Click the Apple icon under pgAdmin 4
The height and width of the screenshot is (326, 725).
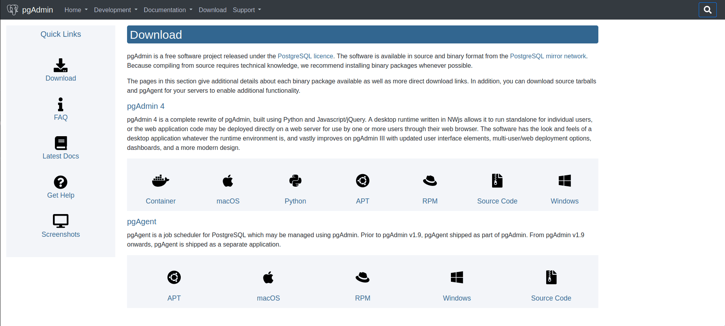coord(228,181)
